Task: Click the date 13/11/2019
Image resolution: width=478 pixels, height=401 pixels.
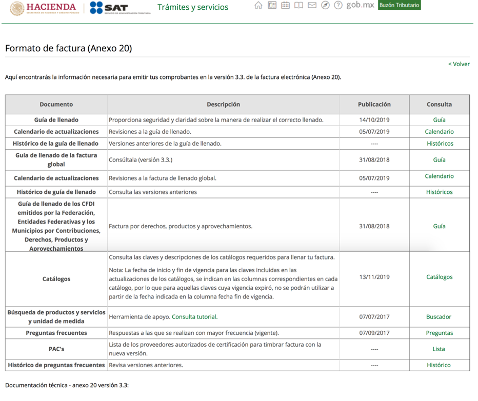Action: pyautogui.click(x=374, y=277)
